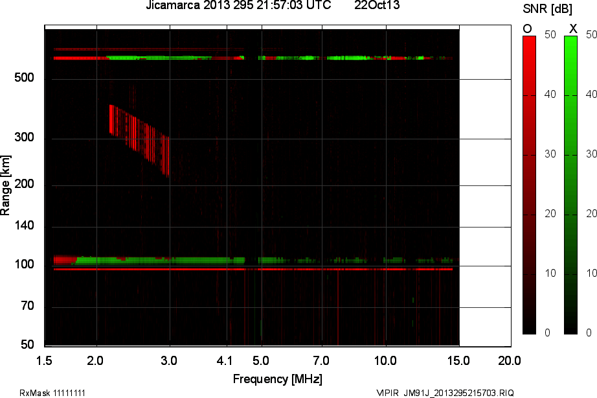Click the "0" tick on the O color bar
This screenshot has height=398, width=597.
(548, 333)
